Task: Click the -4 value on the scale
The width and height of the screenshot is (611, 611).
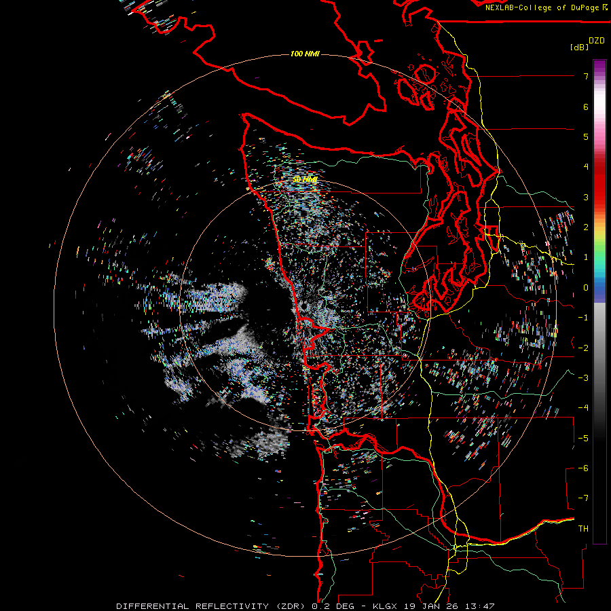Action: [x=583, y=408]
